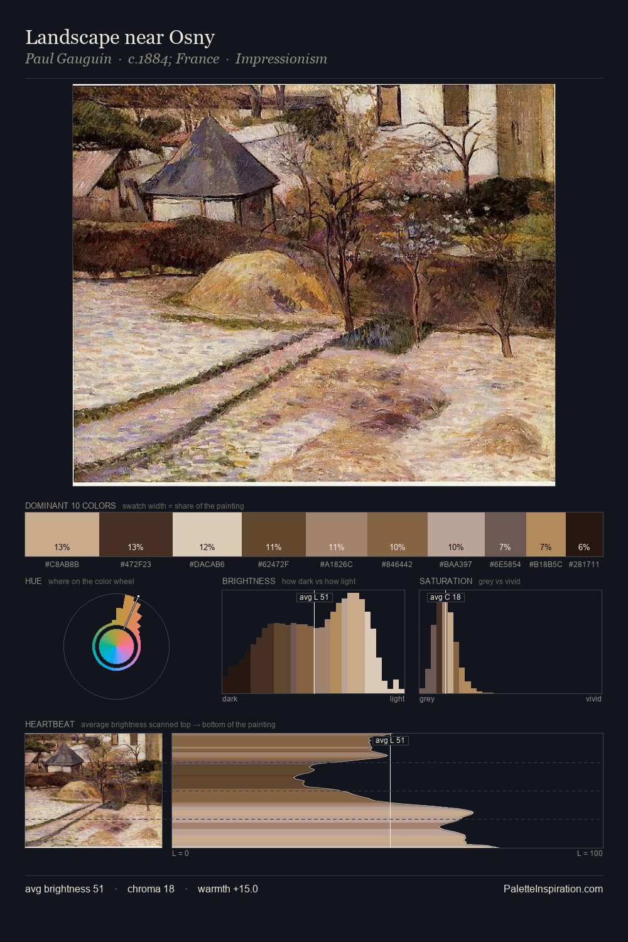The width and height of the screenshot is (628, 942).
Task: Click the saturation histogram chart
Action: [511, 642]
